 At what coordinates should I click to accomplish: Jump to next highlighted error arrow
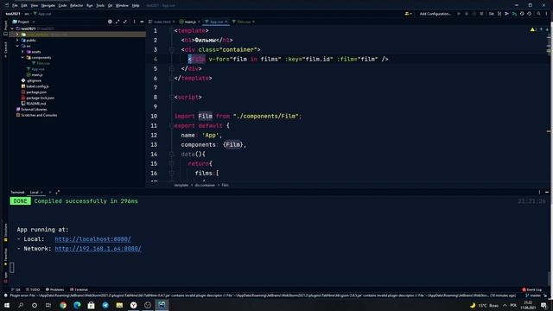[547, 29]
